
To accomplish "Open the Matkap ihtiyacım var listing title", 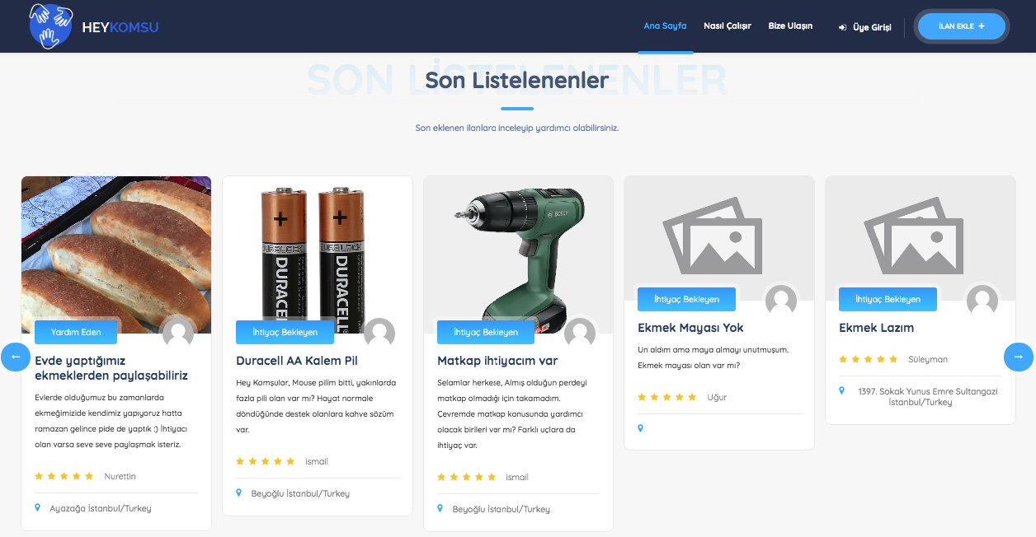I will pyautogui.click(x=497, y=361).
